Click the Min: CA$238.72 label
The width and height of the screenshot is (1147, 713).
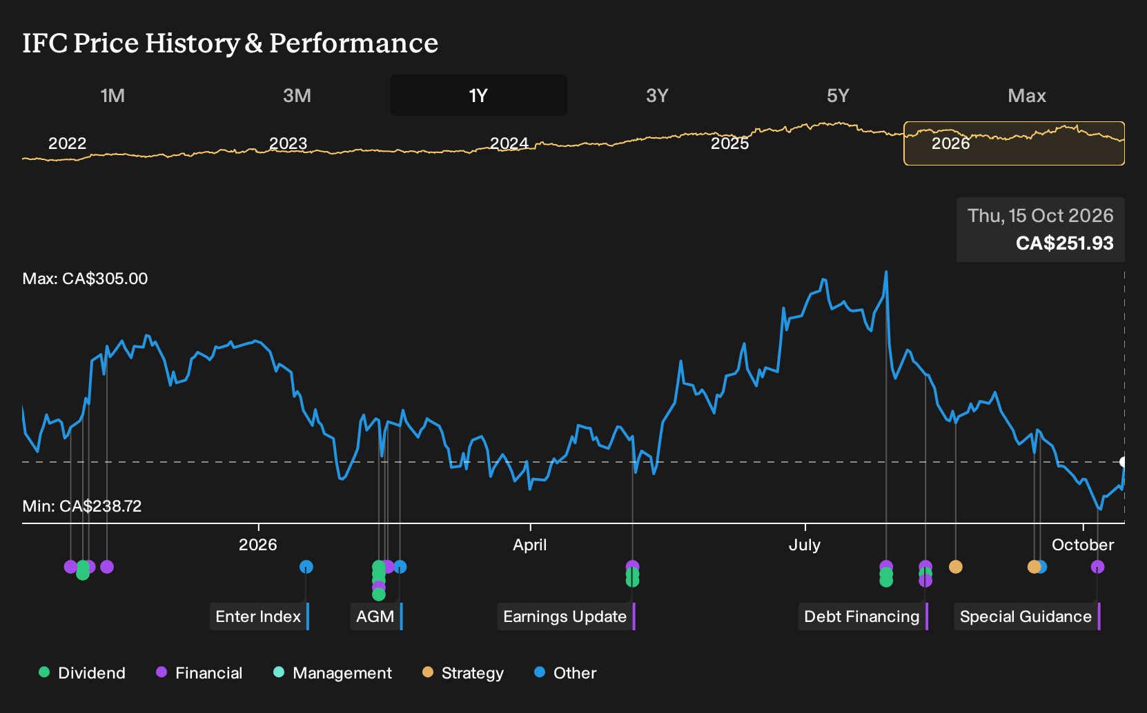82,506
